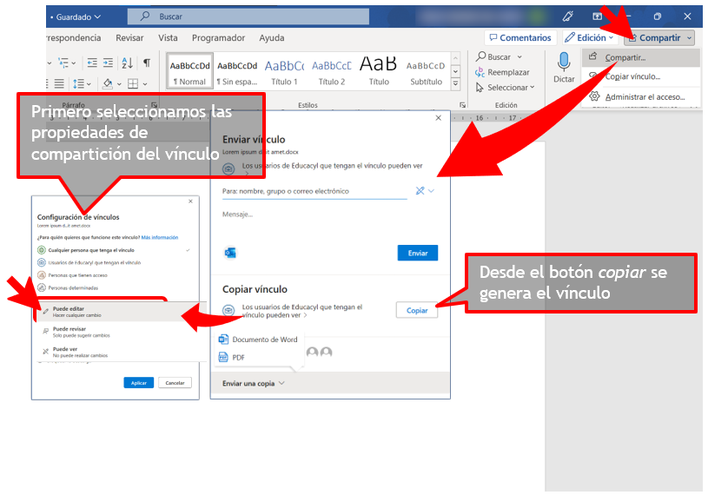Open the Revisar ribbon tab

coord(129,38)
